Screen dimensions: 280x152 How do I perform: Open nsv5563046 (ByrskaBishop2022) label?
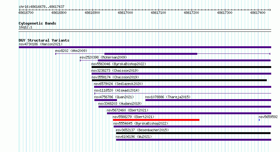pos(119,64)
